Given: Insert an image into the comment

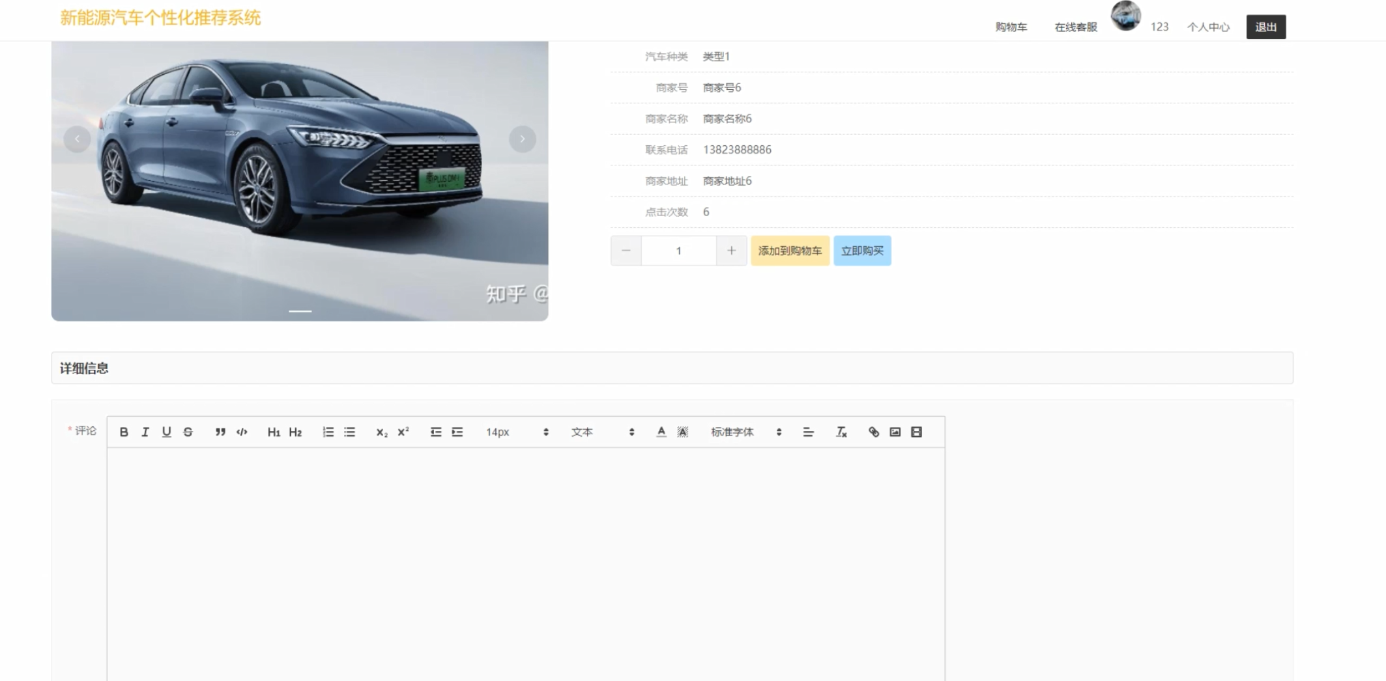Looking at the screenshot, I should (895, 432).
